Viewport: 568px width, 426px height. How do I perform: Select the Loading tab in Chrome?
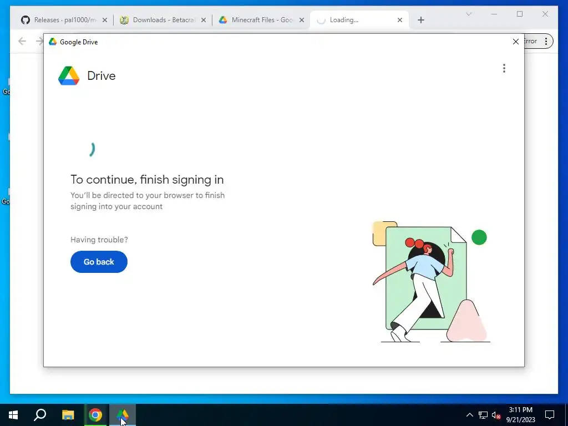pyautogui.click(x=359, y=20)
